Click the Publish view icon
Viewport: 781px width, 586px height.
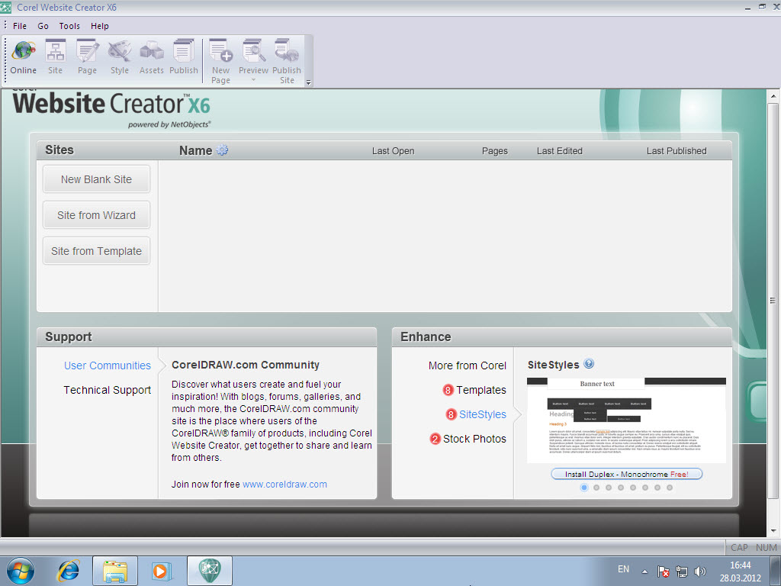pyautogui.click(x=184, y=57)
